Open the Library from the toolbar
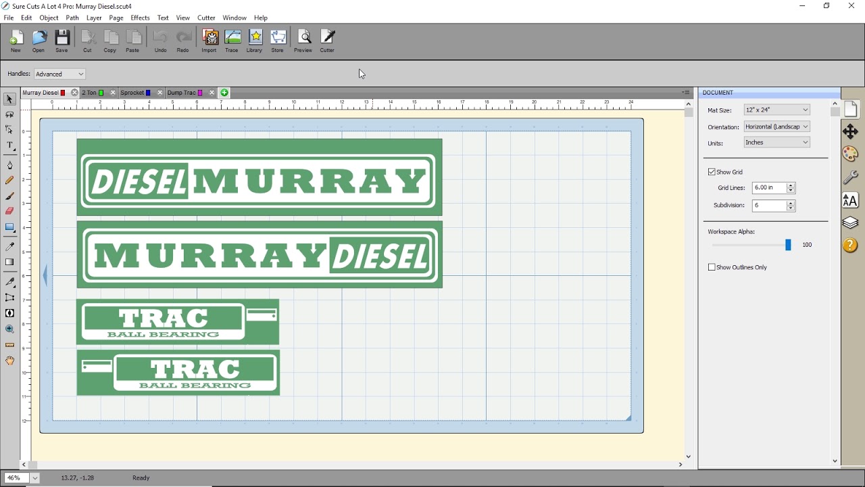 click(x=255, y=41)
